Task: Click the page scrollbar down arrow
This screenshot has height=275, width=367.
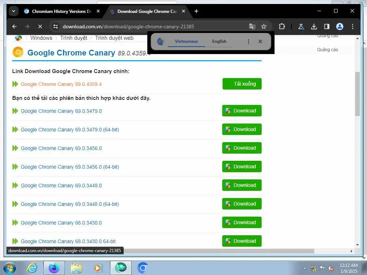Action: click(x=357, y=245)
